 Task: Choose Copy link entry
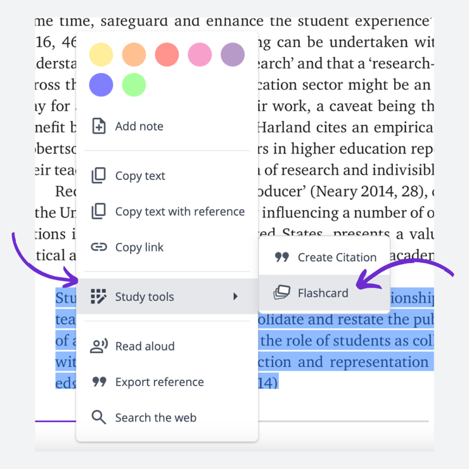[167, 247]
